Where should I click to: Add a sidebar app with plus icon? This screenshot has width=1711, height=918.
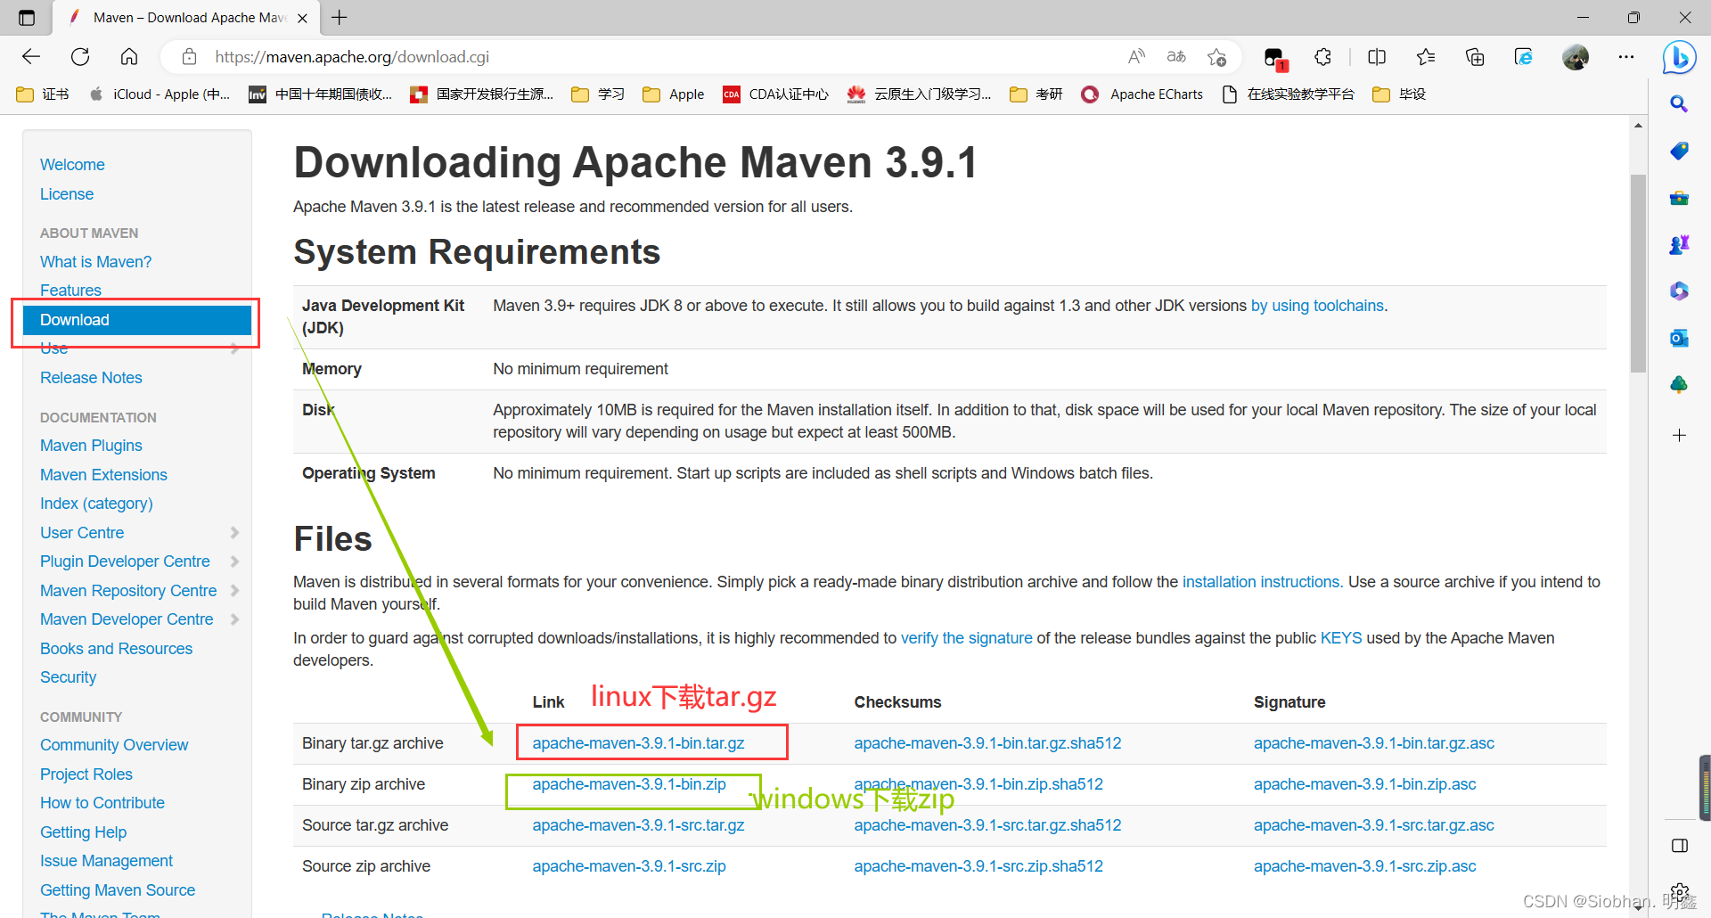[1679, 435]
